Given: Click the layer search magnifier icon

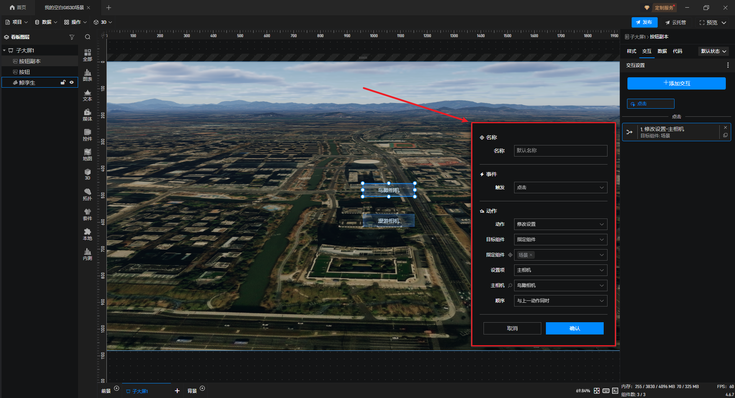Looking at the screenshot, I should 88,37.
